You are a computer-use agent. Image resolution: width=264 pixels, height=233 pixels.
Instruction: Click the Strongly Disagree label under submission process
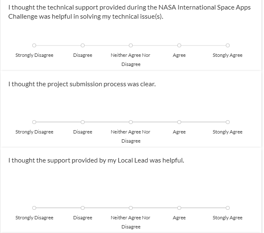point(34,132)
